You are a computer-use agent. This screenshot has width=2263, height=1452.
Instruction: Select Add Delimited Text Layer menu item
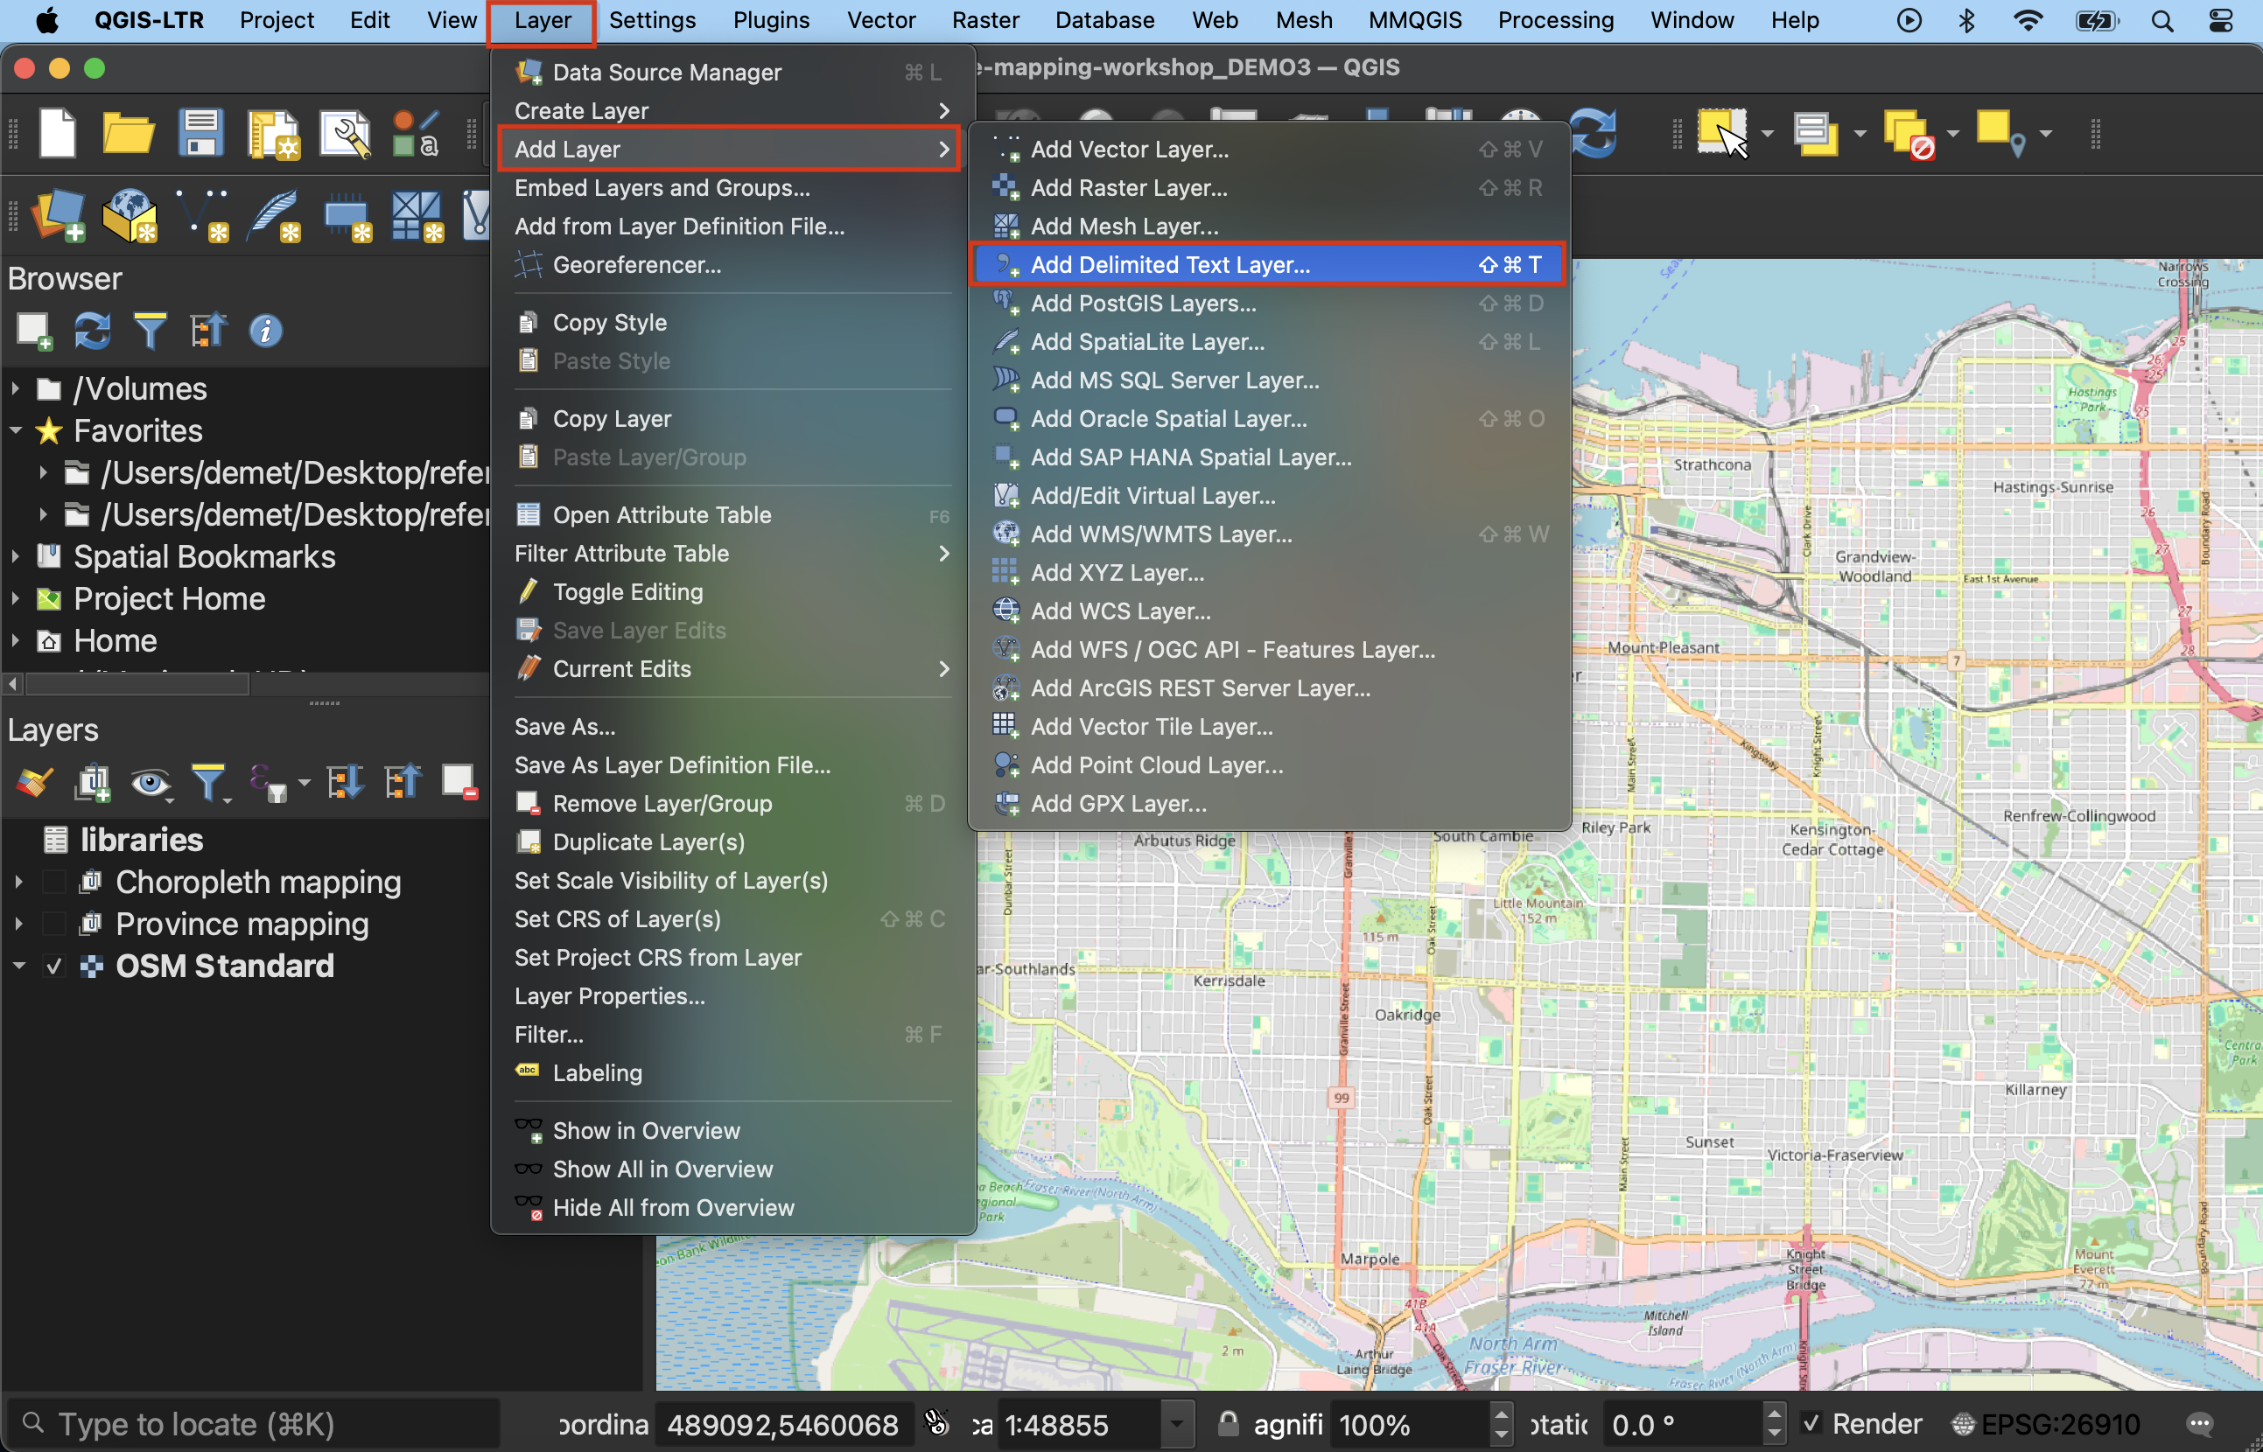point(1170,265)
